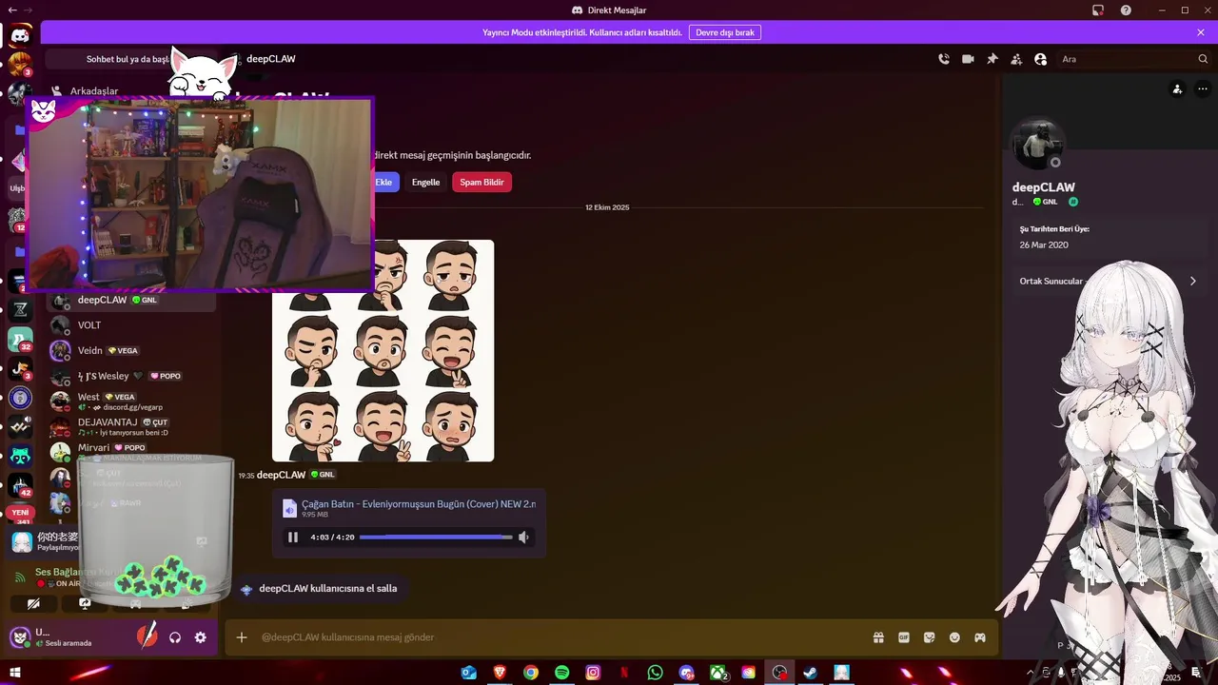The width and height of the screenshot is (1218, 685).
Task: Select deepCLAW in the DM list
Action: 131,301
